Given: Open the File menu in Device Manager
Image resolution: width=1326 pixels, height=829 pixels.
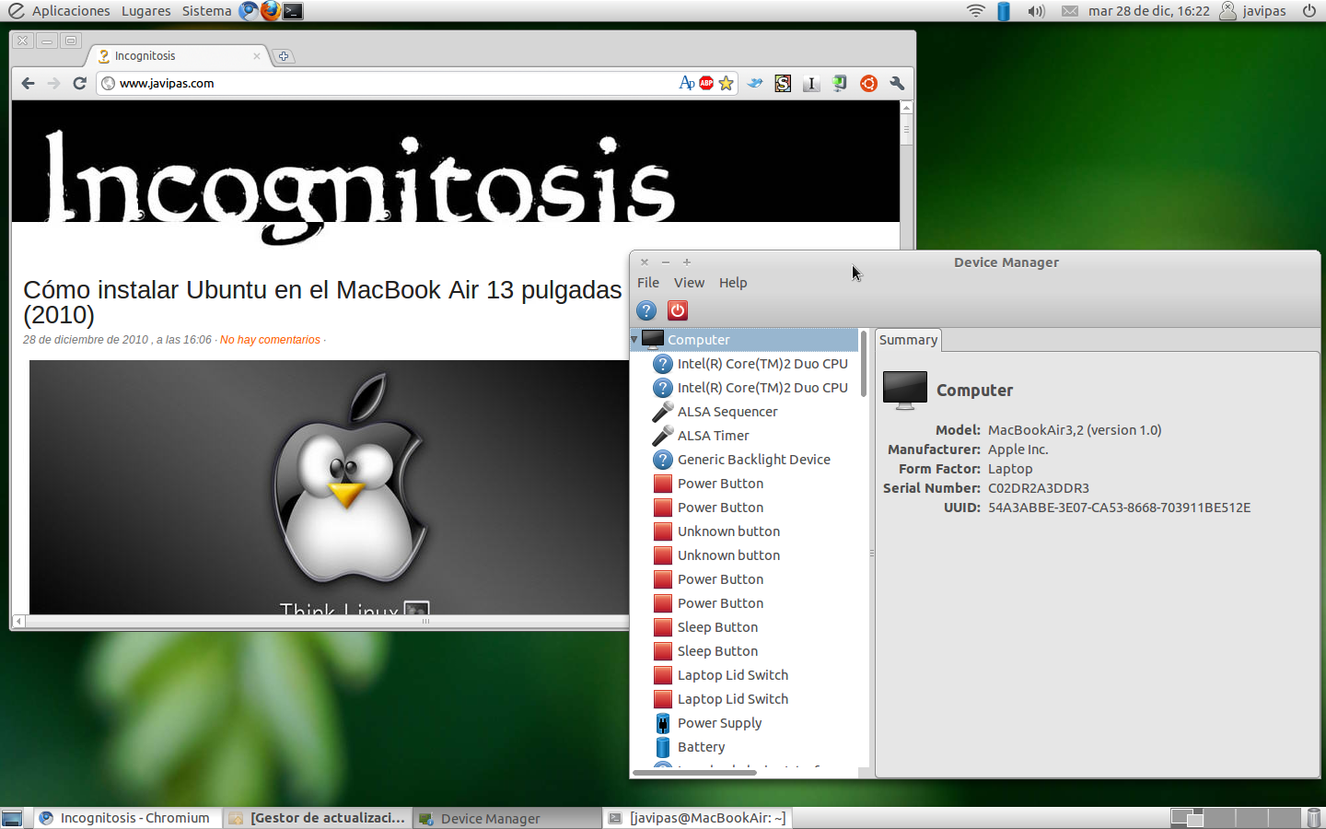Looking at the screenshot, I should (648, 283).
